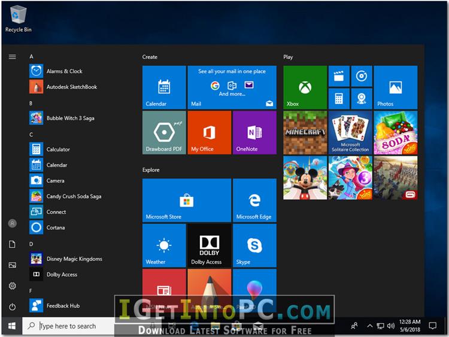Open the volume icon in system tray
This screenshot has height=337, width=449.
tap(390, 326)
